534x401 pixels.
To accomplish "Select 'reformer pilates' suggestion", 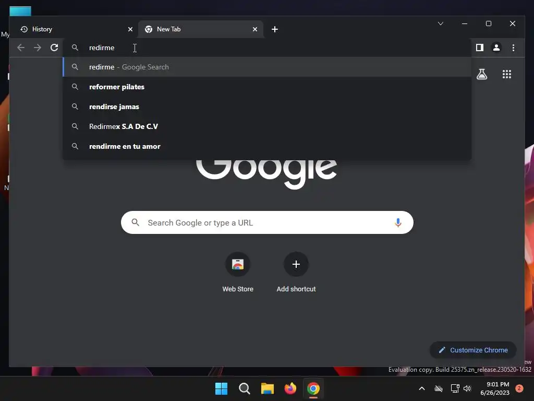I will (x=267, y=87).
